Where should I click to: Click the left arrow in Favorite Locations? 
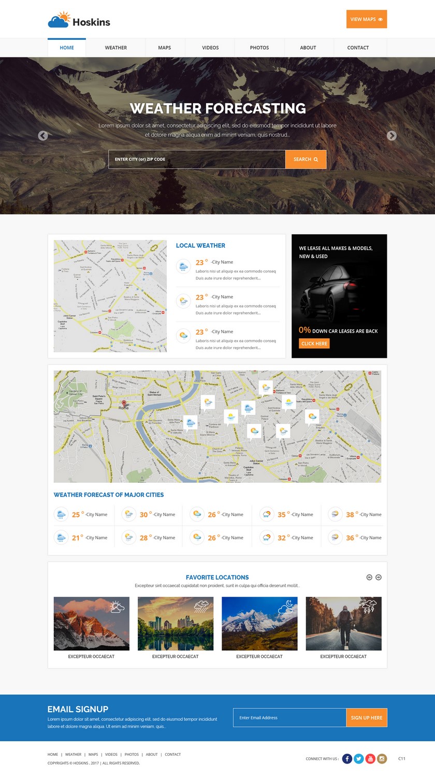(369, 577)
